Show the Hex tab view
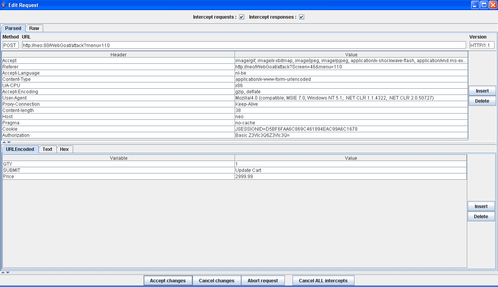Screen dimensions: 498x287 click(64, 149)
